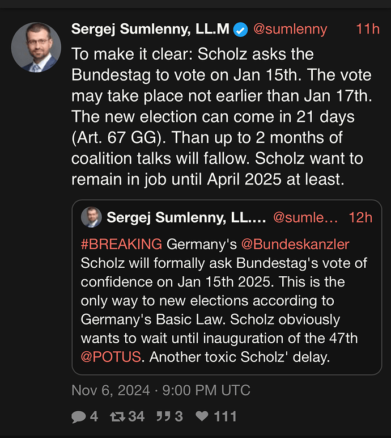The image size is (391, 438).
Task: Click the 111 likes count
Action: tap(225, 416)
